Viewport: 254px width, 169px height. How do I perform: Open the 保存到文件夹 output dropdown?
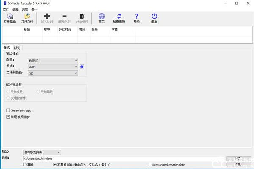coord(42,152)
